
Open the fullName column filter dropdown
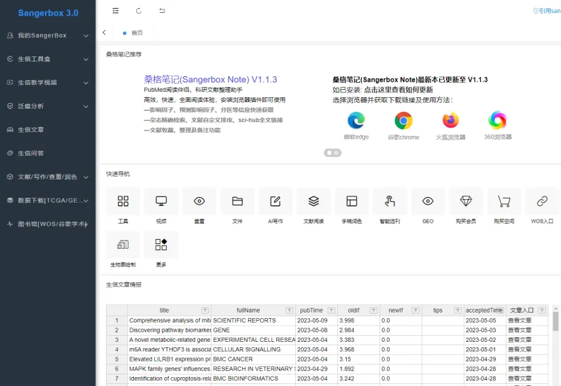tap(289, 311)
